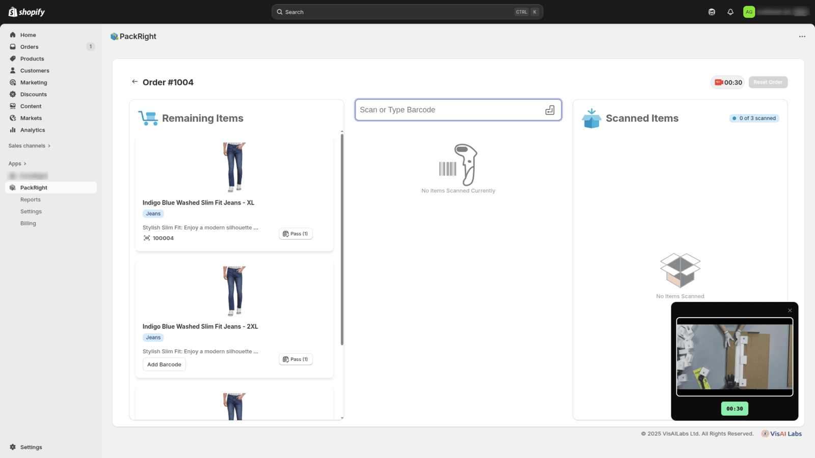Select the barcode scan icon in barcode field
The height and width of the screenshot is (458, 815).
[550, 109]
